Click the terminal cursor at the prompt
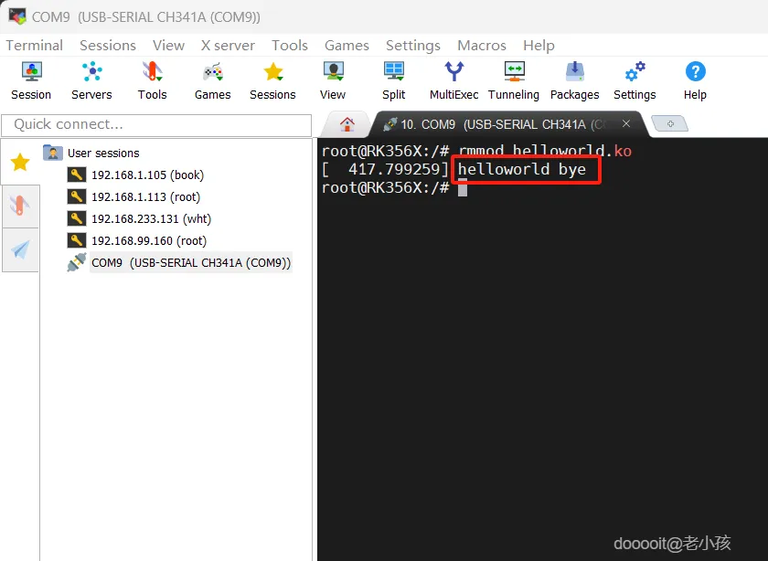The width and height of the screenshot is (768, 561). (463, 188)
